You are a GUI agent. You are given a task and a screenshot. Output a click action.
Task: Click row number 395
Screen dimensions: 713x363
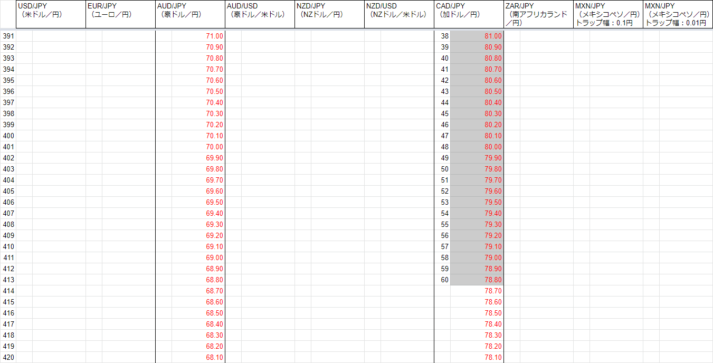[x=8, y=80]
